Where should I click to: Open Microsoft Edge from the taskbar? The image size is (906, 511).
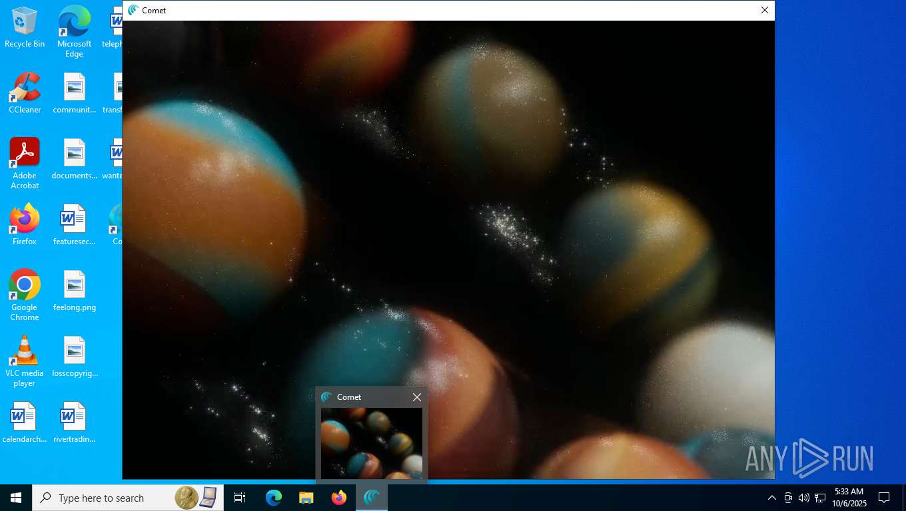coord(274,498)
